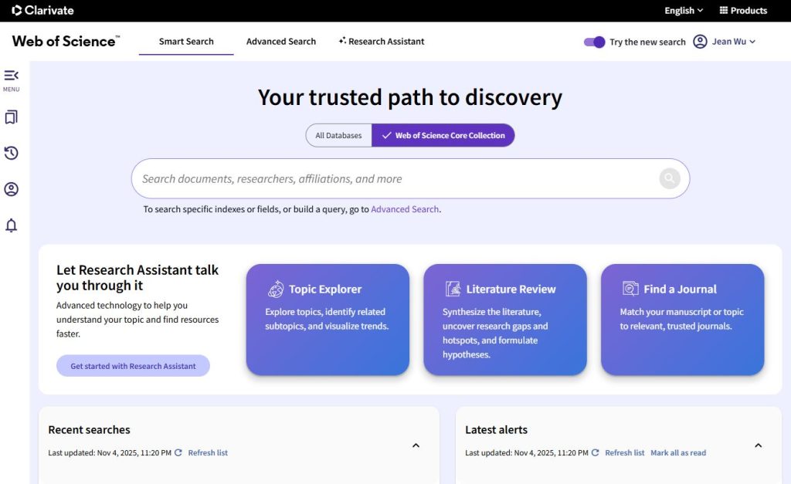Viewport: 791px width, 484px height.
Task: Open search history clock icon
Action: pyautogui.click(x=11, y=153)
